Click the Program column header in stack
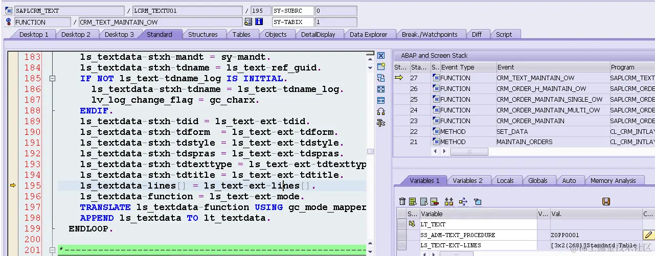The image size is (655, 256). [632, 67]
